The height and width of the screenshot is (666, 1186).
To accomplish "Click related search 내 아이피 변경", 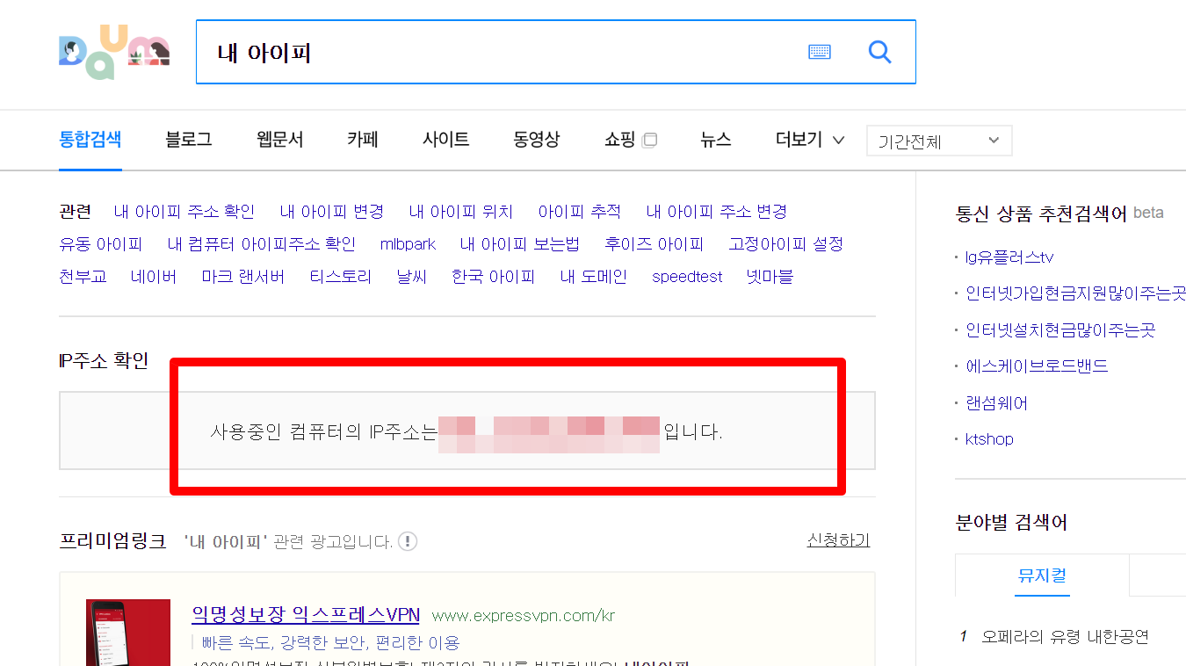I will (332, 212).
